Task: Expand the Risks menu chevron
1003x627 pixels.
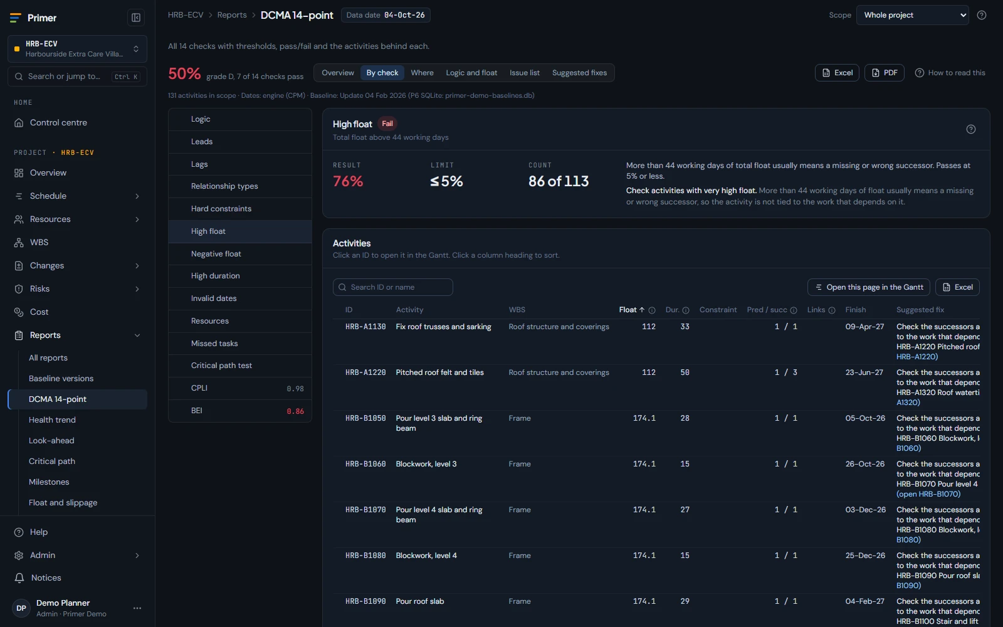Action: [137, 289]
